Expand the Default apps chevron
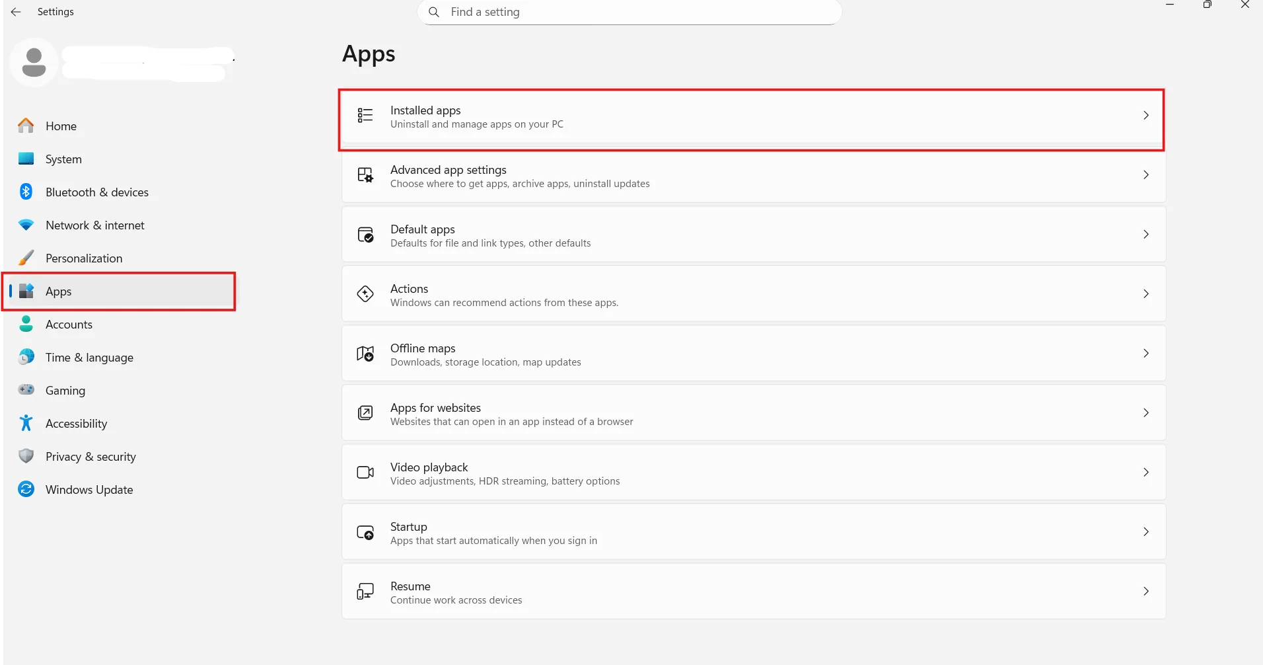 [1146, 234]
